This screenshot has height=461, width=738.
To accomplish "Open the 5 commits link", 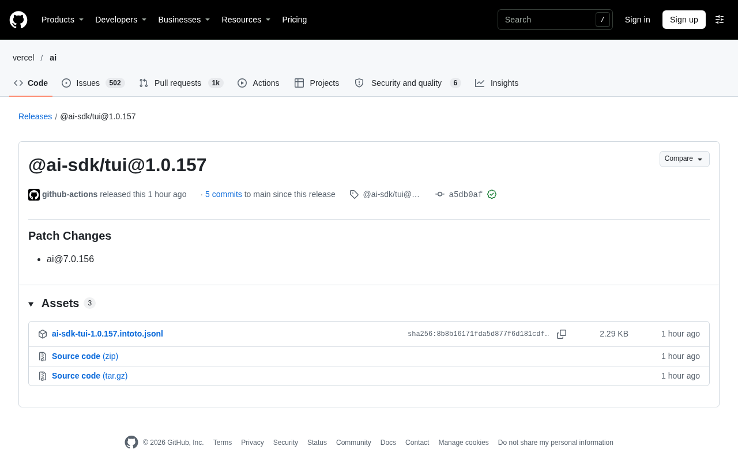I will tap(224, 194).
